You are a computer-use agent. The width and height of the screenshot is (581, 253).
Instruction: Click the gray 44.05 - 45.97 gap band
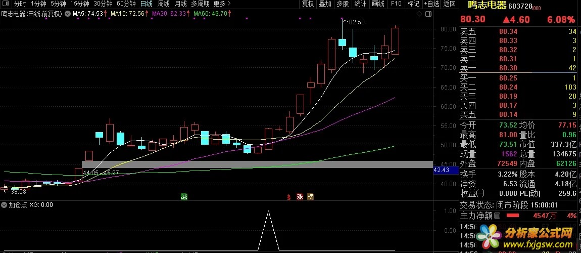pos(257,164)
